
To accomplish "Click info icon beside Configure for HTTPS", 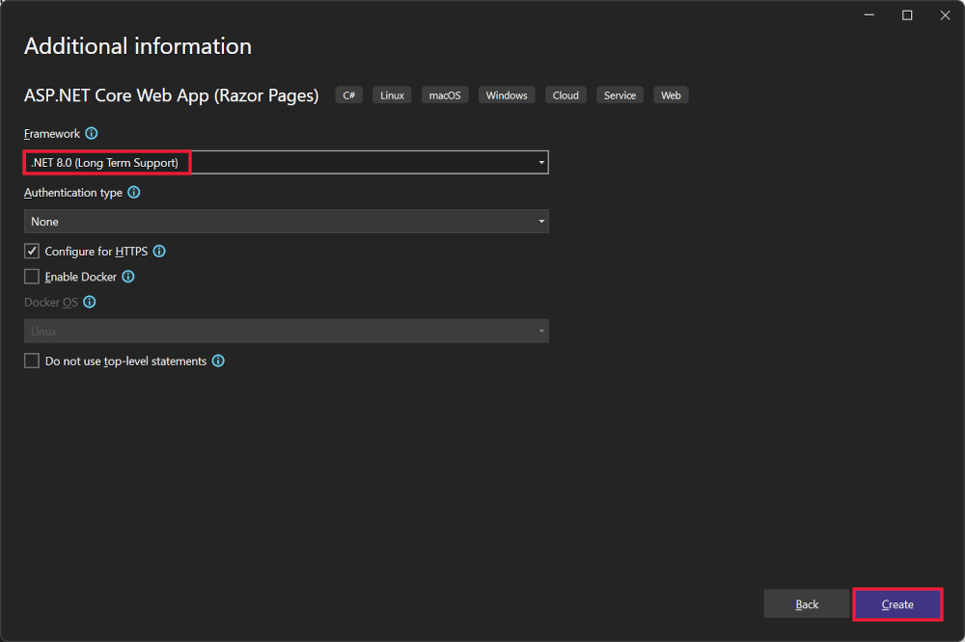I will click(x=159, y=251).
